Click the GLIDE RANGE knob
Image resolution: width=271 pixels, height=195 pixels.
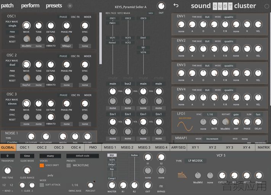[x=27, y=171]
